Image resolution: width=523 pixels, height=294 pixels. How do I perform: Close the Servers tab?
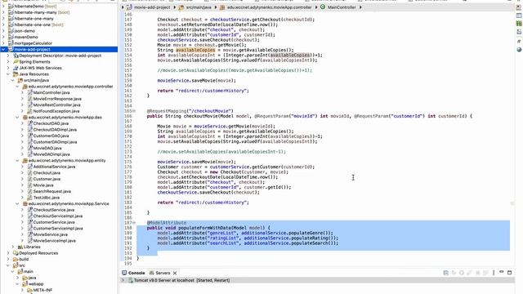coord(175,273)
